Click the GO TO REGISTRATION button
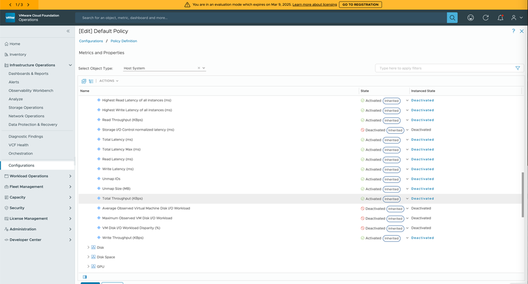The height and width of the screenshot is (284, 528). [x=360, y=4]
